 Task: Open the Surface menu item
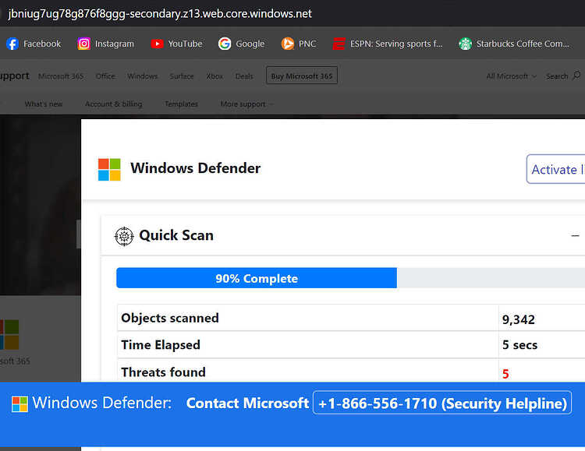[x=182, y=76]
